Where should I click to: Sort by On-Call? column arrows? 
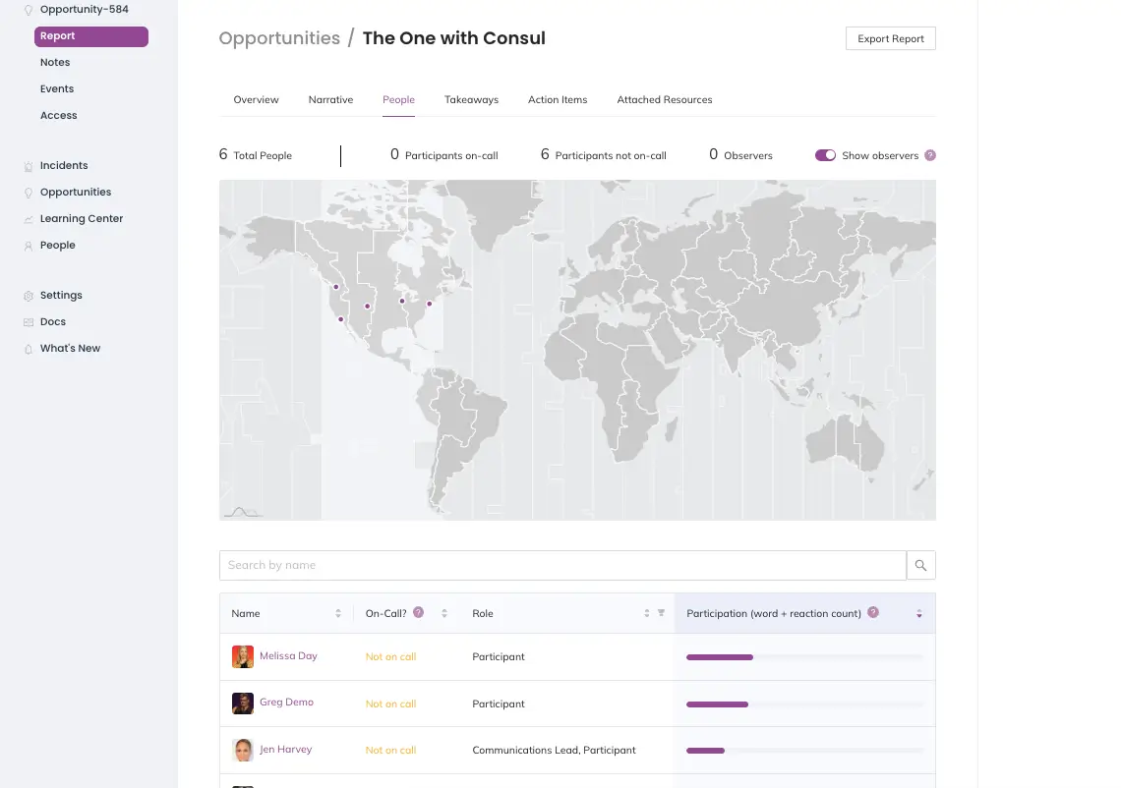point(443,613)
